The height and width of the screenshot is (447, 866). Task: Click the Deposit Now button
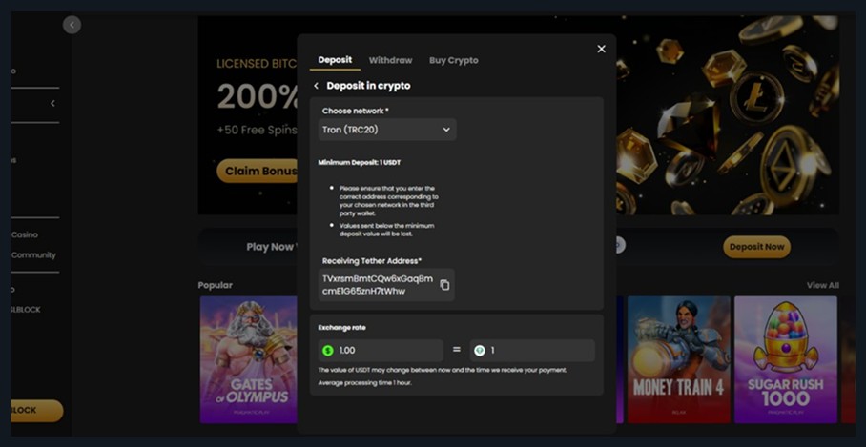tap(756, 247)
